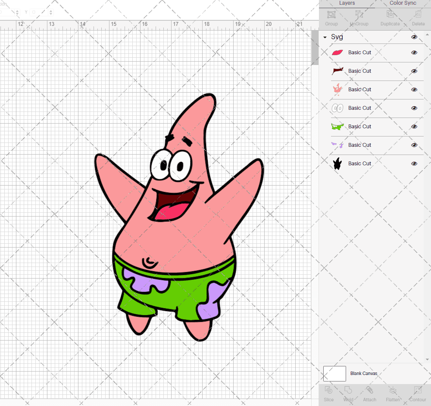Hide the black outline Basic Cut layer

click(x=414, y=164)
